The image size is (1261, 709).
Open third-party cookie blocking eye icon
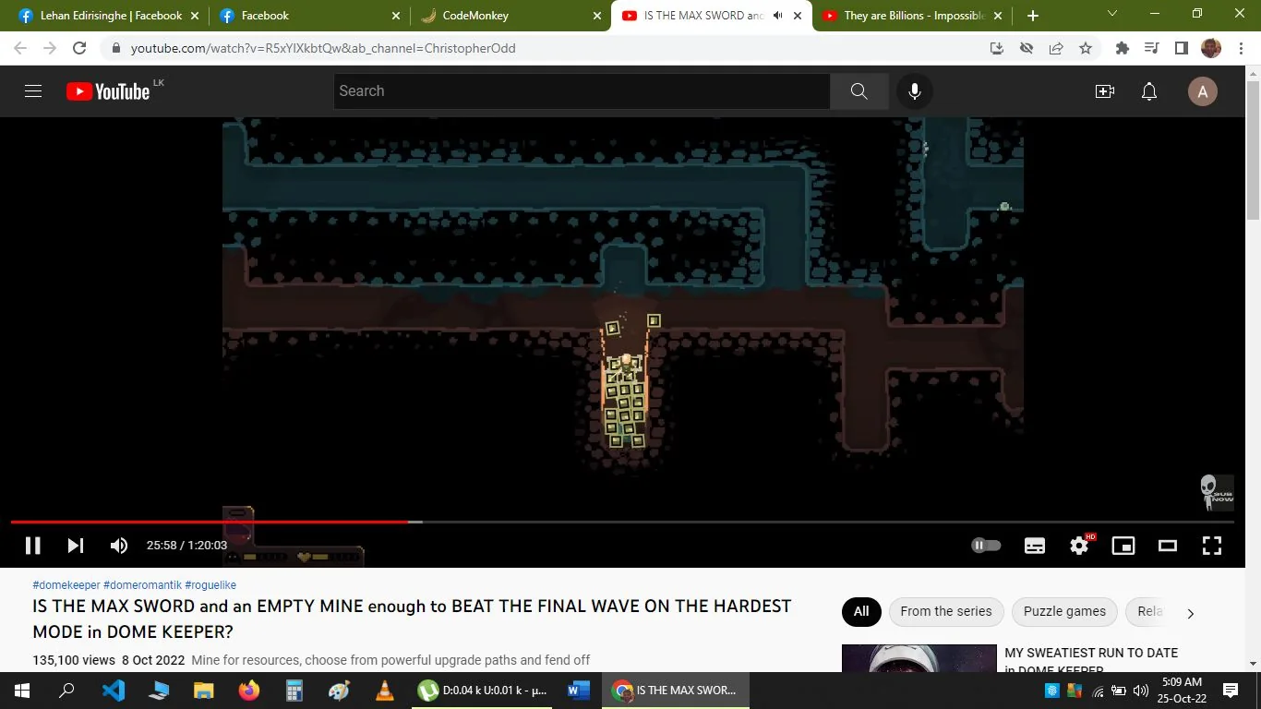(x=1027, y=48)
